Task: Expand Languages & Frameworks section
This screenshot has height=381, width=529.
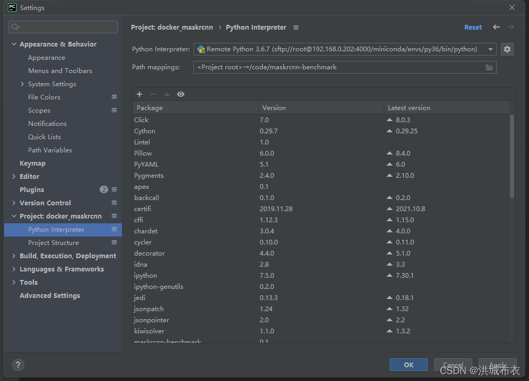Action: tap(14, 269)
